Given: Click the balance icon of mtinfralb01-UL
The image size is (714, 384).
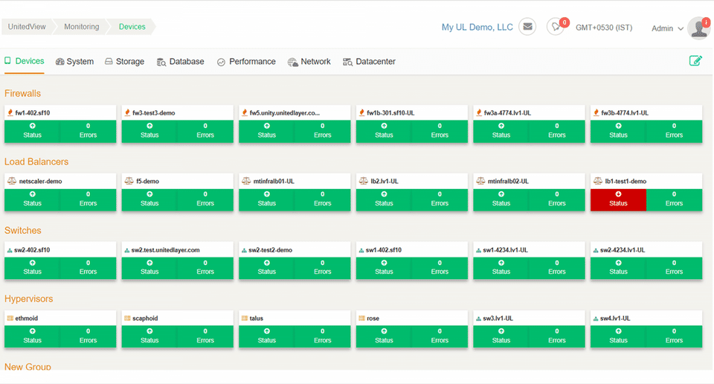Looking at the screenshot, I should [246, 181].
